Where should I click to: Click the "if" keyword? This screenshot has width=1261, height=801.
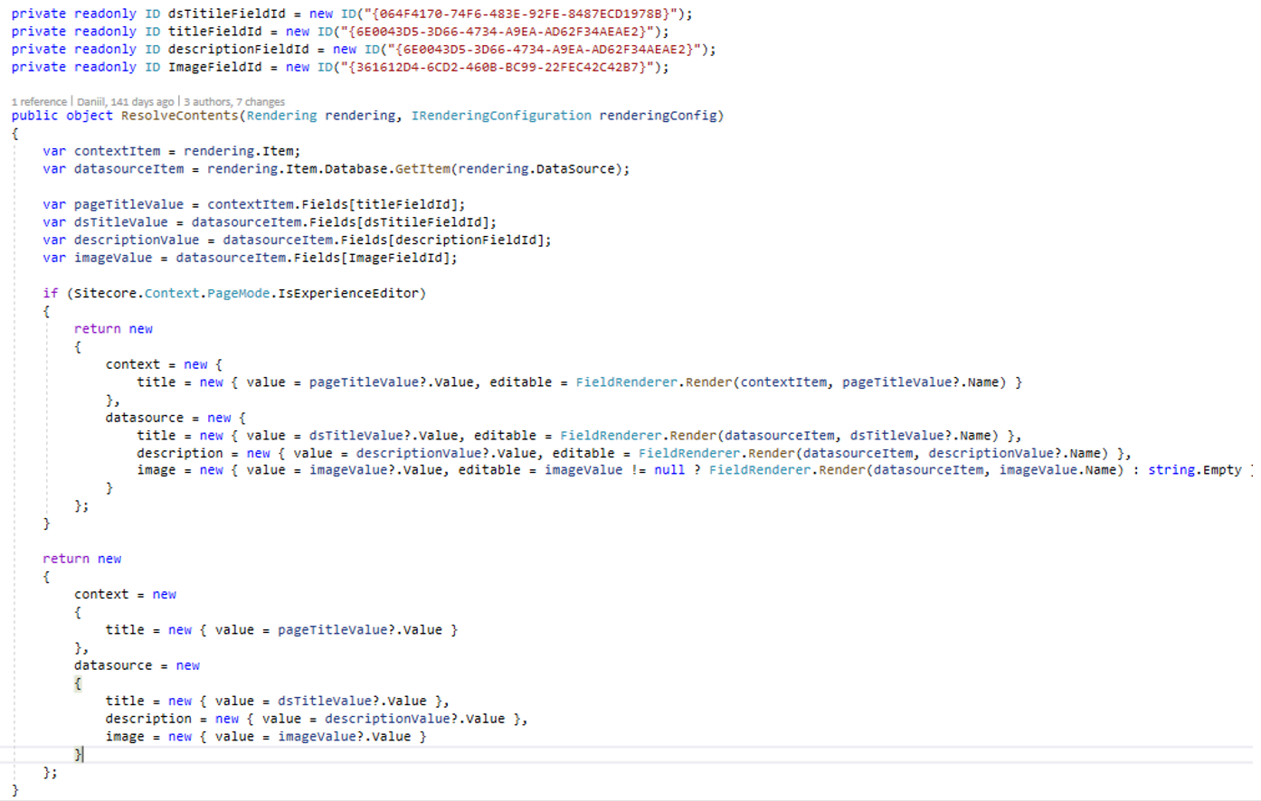tap(50, 294)
